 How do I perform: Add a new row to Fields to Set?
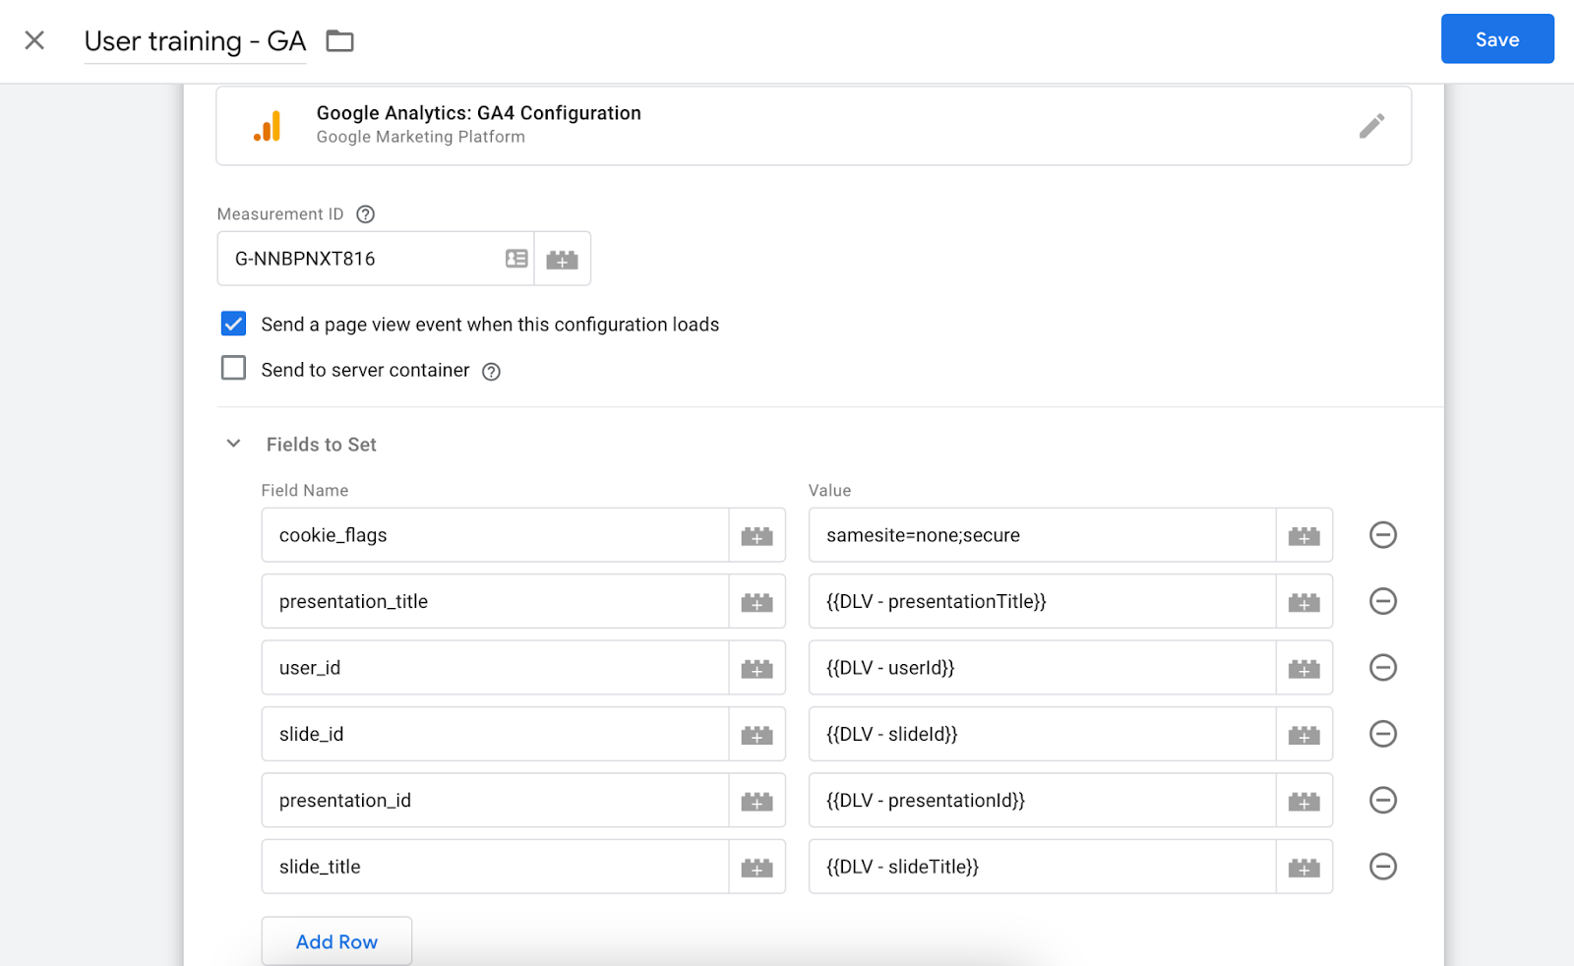(x=336, y=941)
